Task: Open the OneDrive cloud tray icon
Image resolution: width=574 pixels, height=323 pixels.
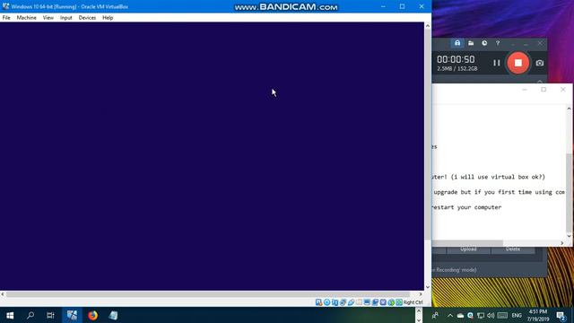Action: pos(460,315)
